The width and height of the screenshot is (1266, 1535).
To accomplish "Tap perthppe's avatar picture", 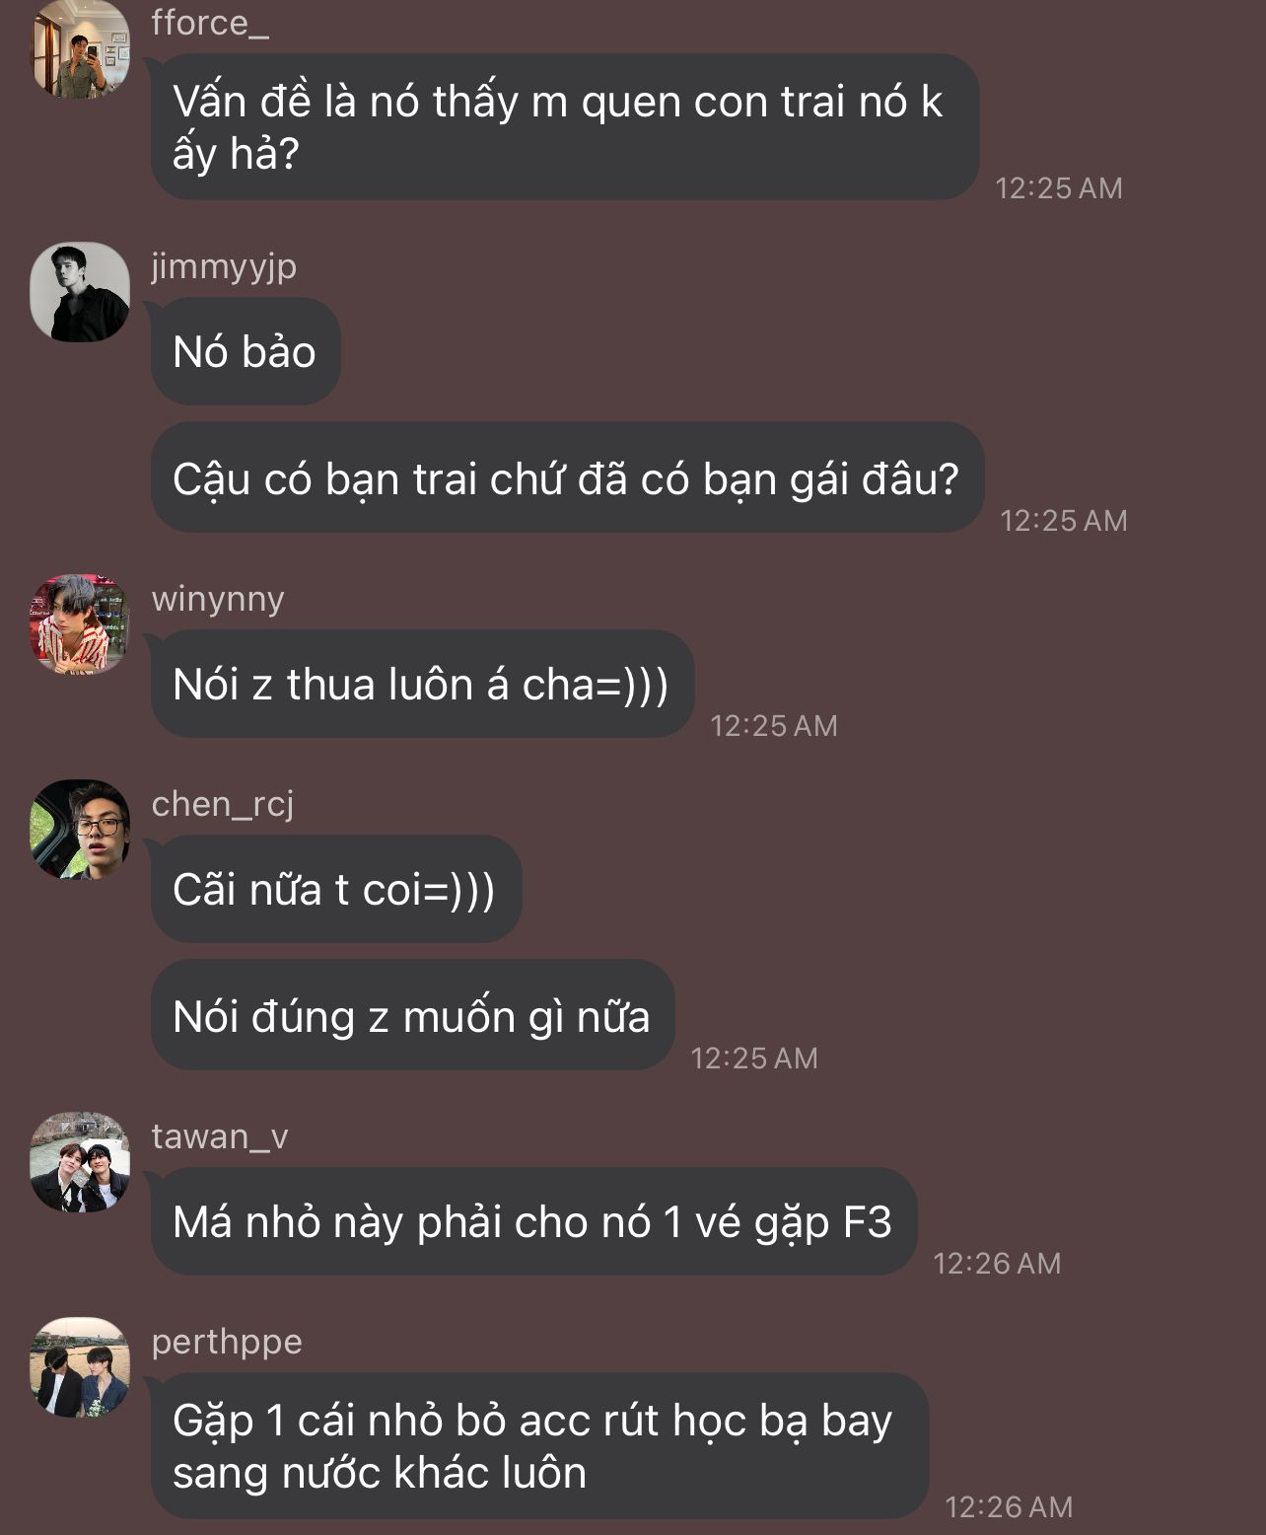I will [x=80, y=1367].
